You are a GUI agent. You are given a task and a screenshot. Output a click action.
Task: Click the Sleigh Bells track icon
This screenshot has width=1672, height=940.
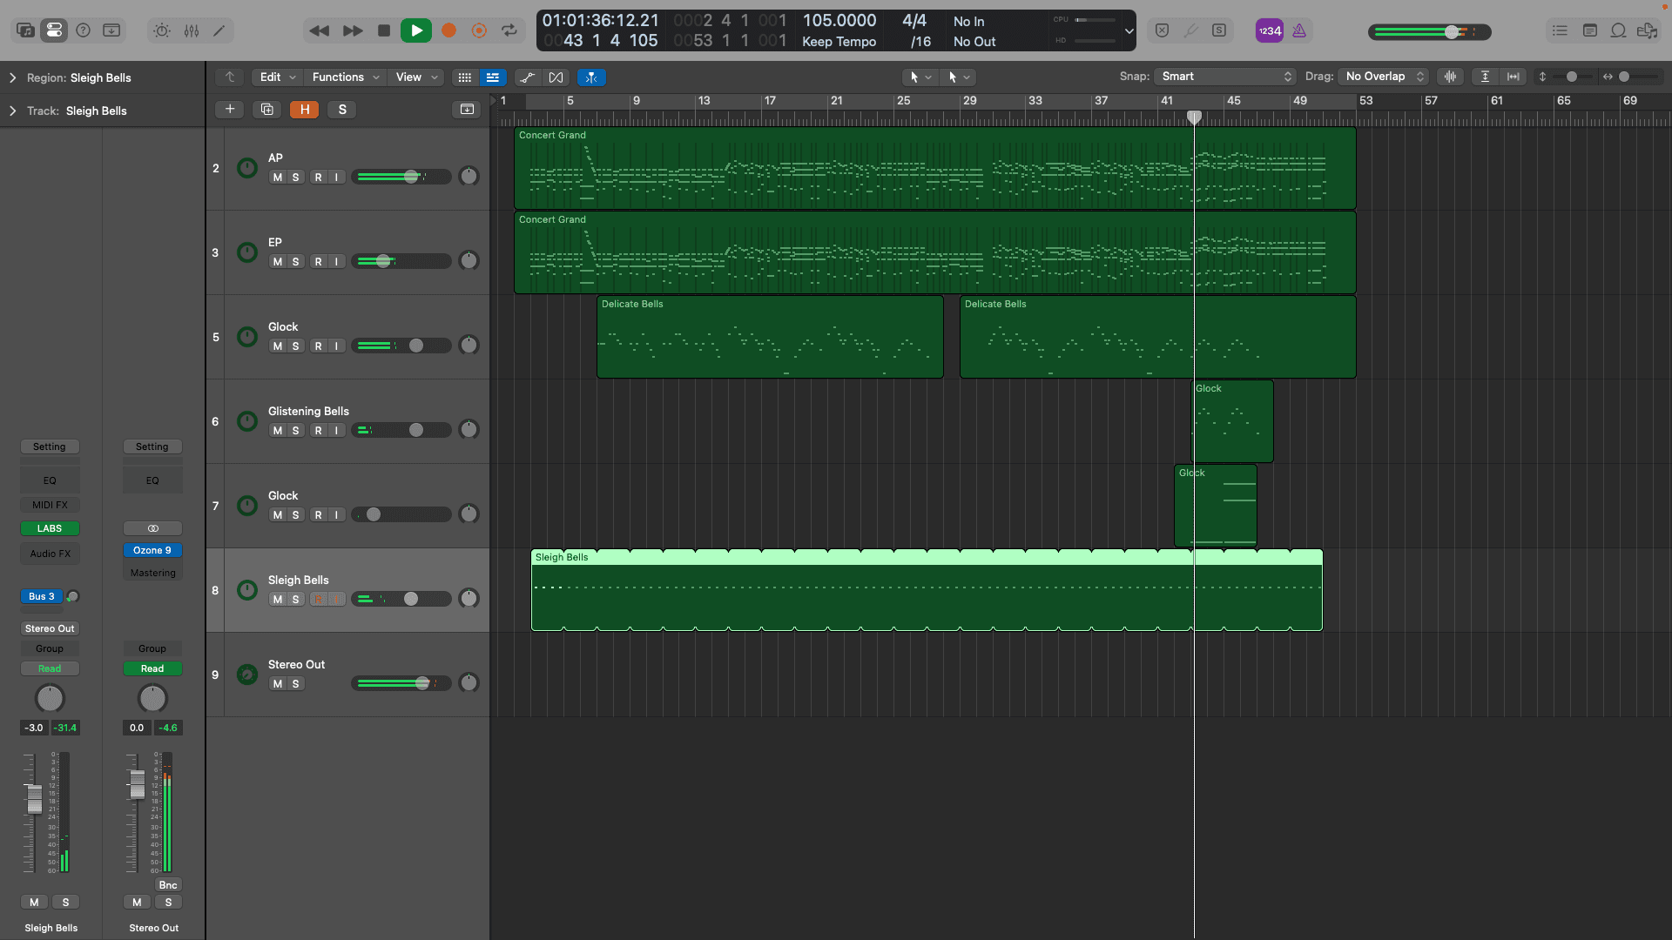pyautogui.click(x=247, y=590)
